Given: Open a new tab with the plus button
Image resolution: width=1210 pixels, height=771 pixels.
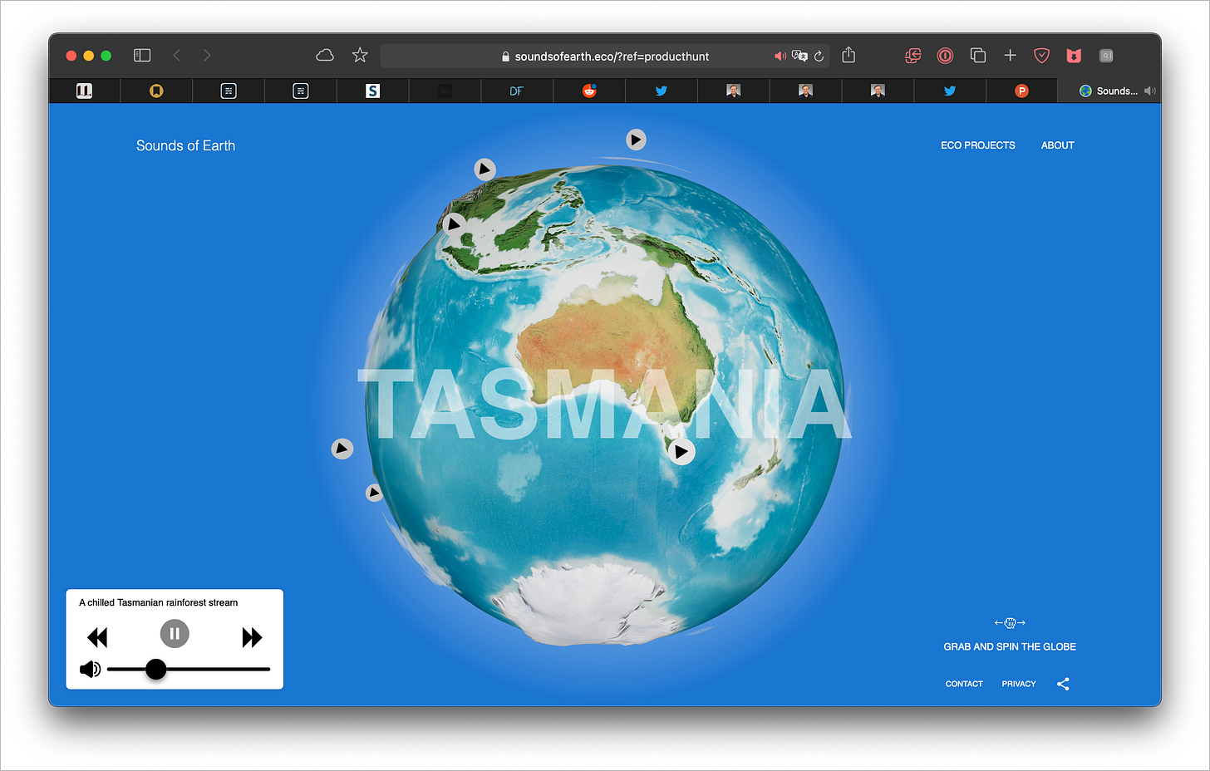Looking at the screenshot, I should click(x=1010, y=56).
